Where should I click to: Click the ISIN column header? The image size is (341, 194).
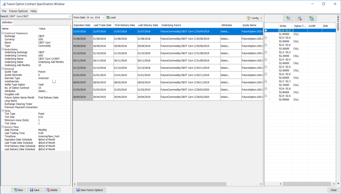tap(329, 26)
